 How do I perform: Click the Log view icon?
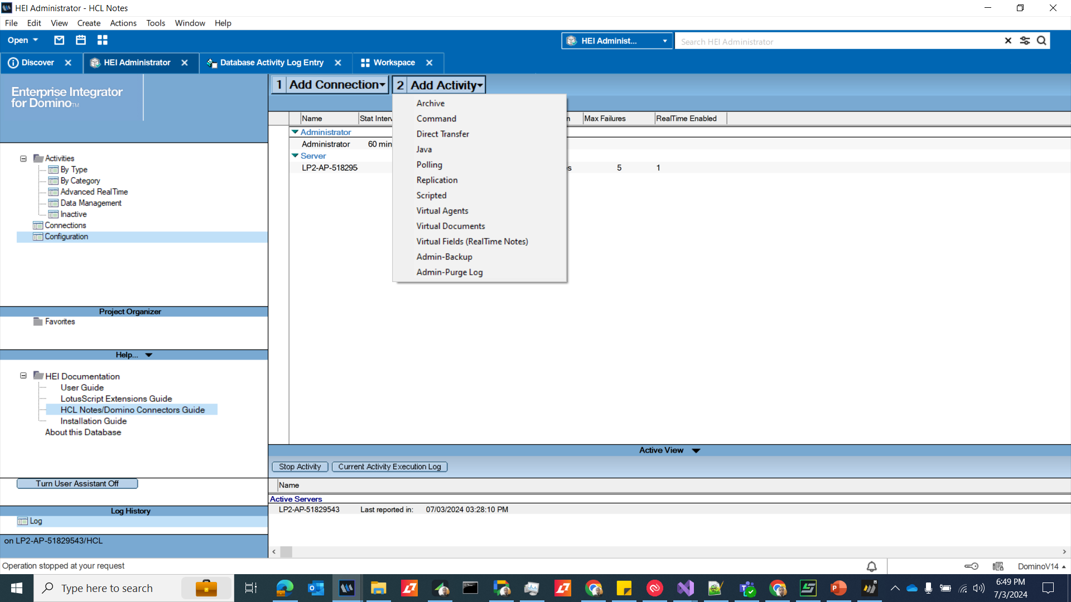pyautogui.click(x=23, y=521)
